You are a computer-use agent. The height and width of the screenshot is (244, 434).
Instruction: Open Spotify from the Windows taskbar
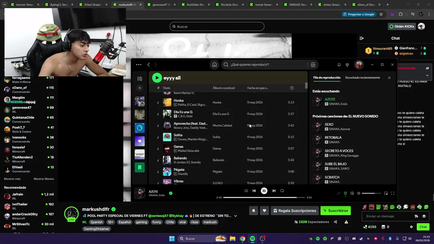coord(252,239)
